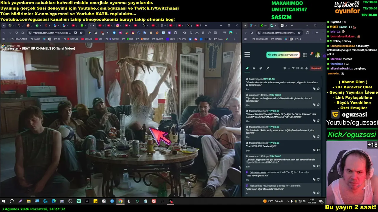Replay bekirerendemir's resubscribe alert
Viewport: 378px width, 212px height.
point(318,179)
